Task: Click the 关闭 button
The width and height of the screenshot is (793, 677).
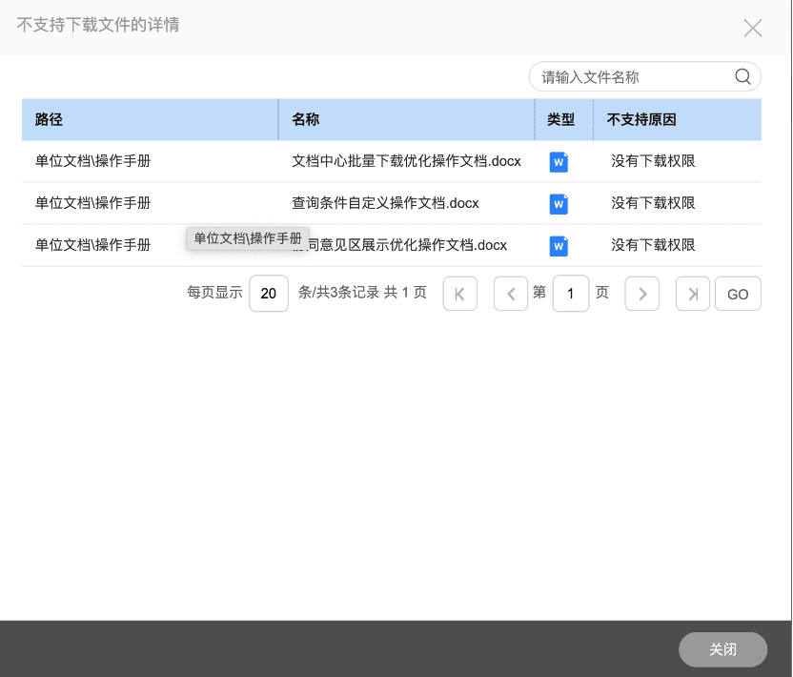Action: coord(722,649)
